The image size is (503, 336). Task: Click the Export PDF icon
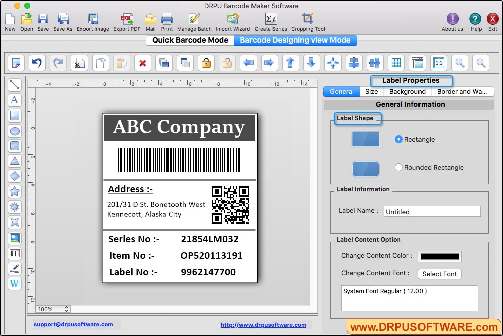126,21
